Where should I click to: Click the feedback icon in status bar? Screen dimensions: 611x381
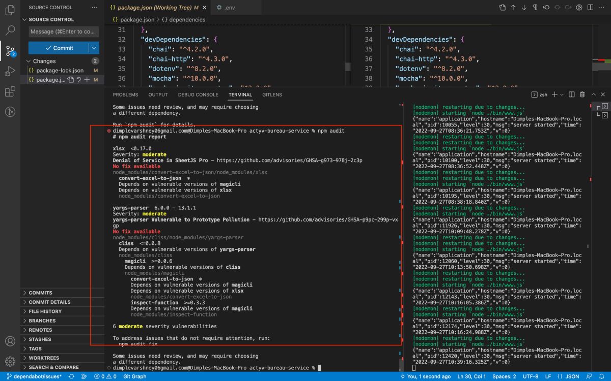click(590, 376)
